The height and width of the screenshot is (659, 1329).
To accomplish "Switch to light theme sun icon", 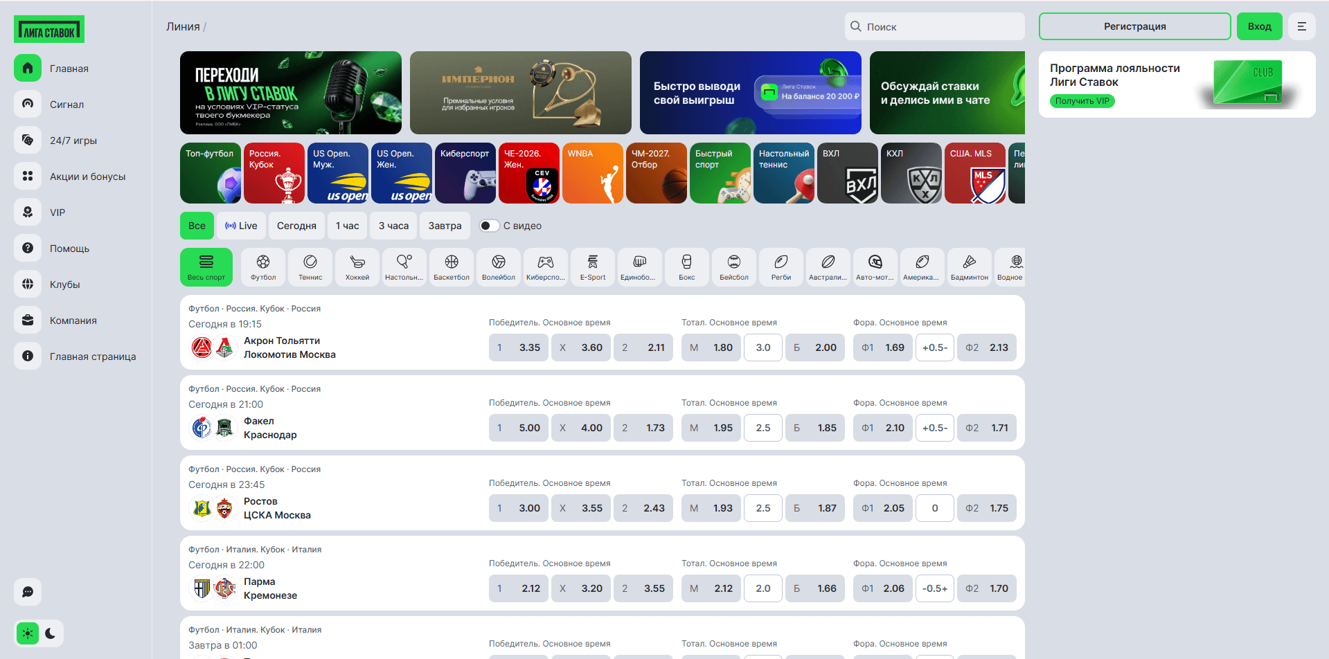I will click(x=28, y=633).
